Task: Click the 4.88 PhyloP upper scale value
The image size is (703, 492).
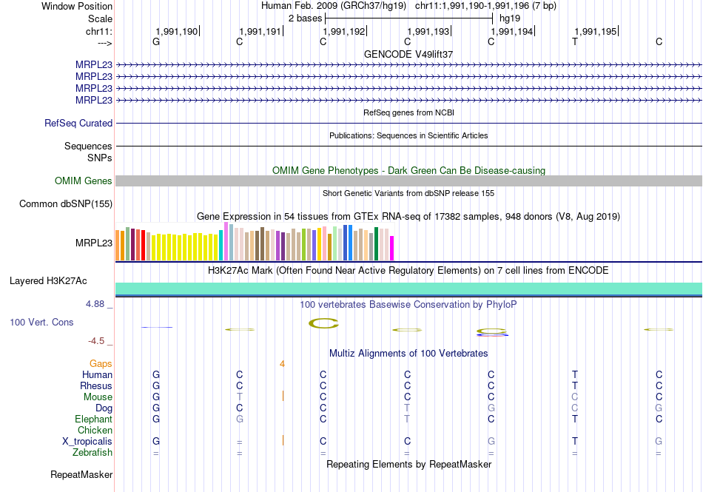Action: [x=95, y=304]
